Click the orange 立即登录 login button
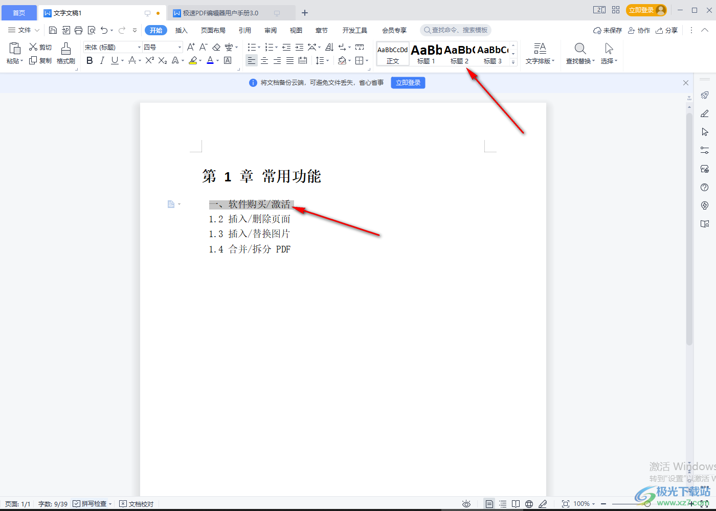Image resolution: width=716 pixels, height=511 pixels. tap(646, 10)
